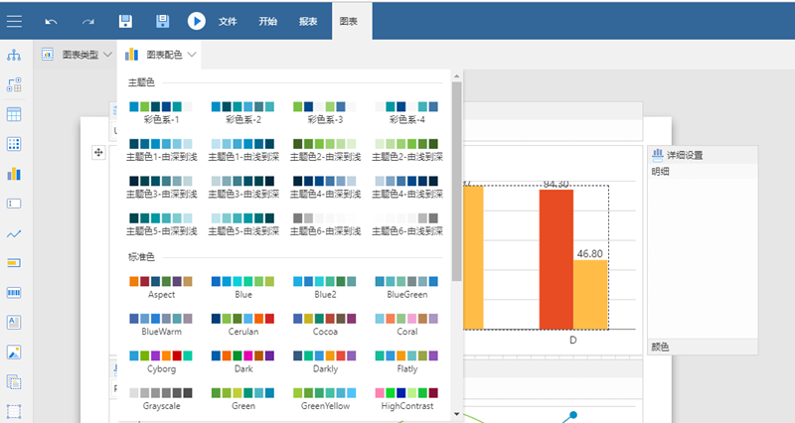Click the first save disk icon
The width and height of the screenshot is (795, 423).
point(125,21)
